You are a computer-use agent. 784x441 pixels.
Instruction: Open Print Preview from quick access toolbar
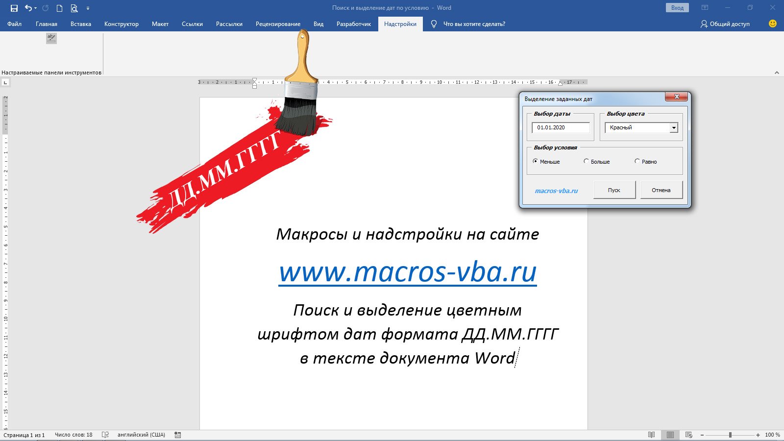click(x=74, y=8)
